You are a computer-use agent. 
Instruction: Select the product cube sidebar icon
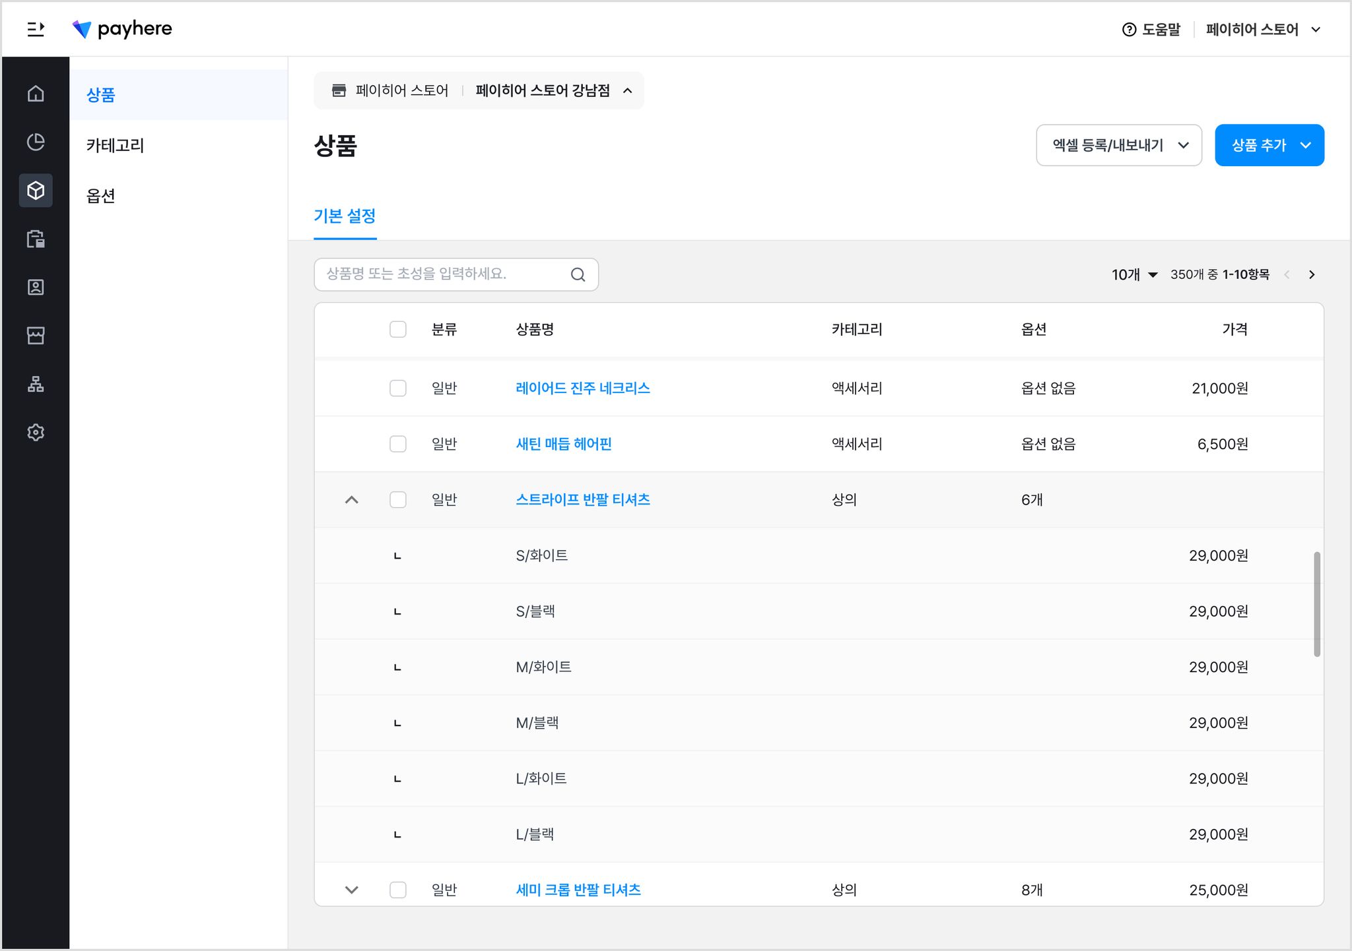click(36, 191)
